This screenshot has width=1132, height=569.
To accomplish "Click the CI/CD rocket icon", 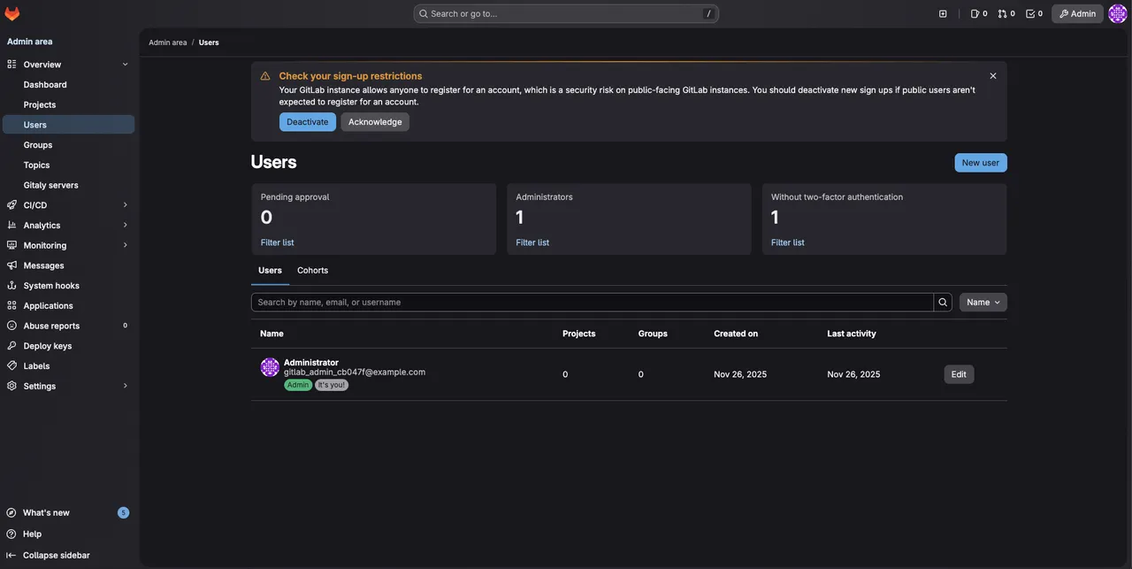I will 11,205.
